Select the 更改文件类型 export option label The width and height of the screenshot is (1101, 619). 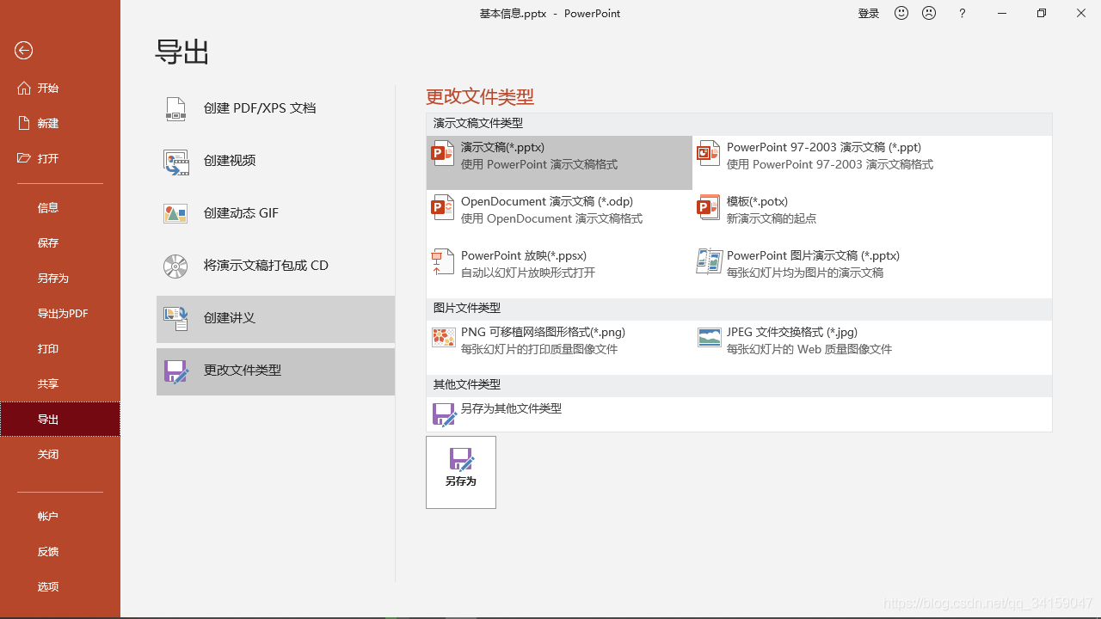(243, 371)
